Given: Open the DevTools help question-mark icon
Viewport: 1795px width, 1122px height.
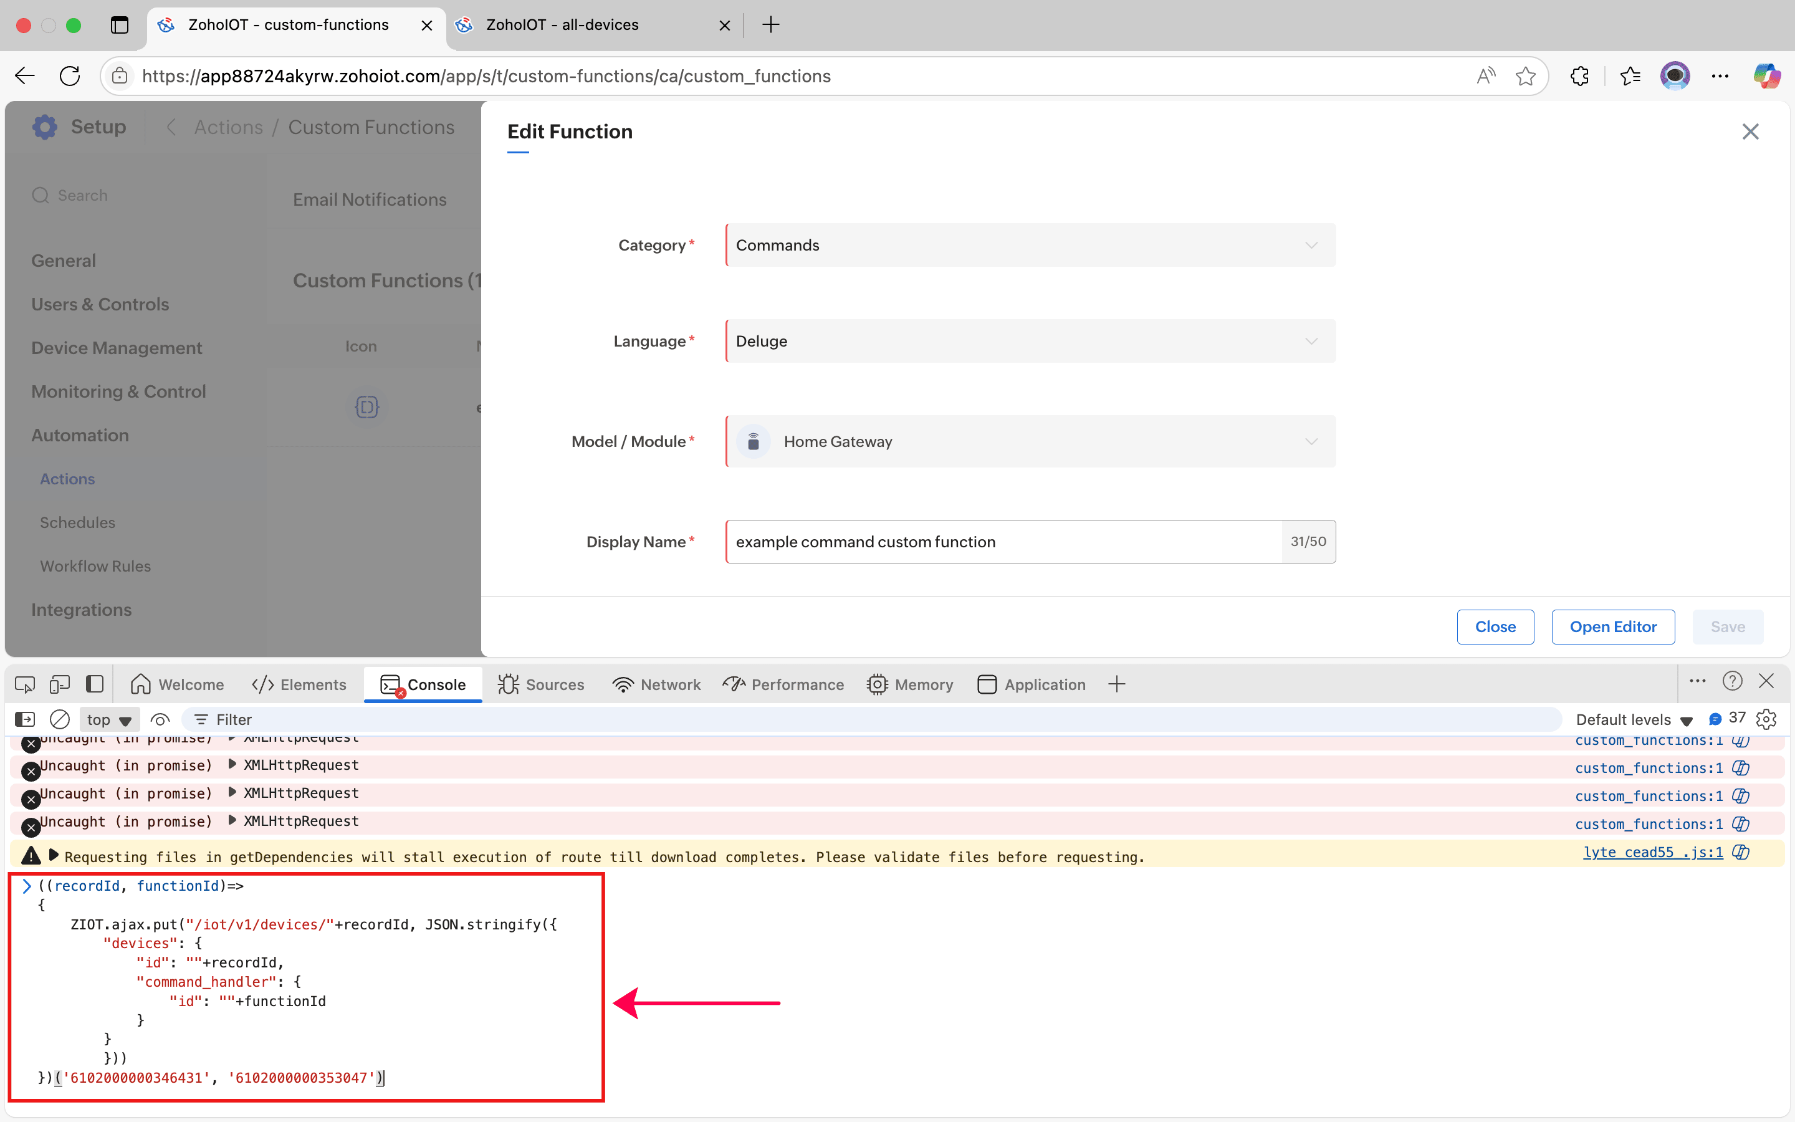Looking at the screenshot, I should tap(1732, 681).
